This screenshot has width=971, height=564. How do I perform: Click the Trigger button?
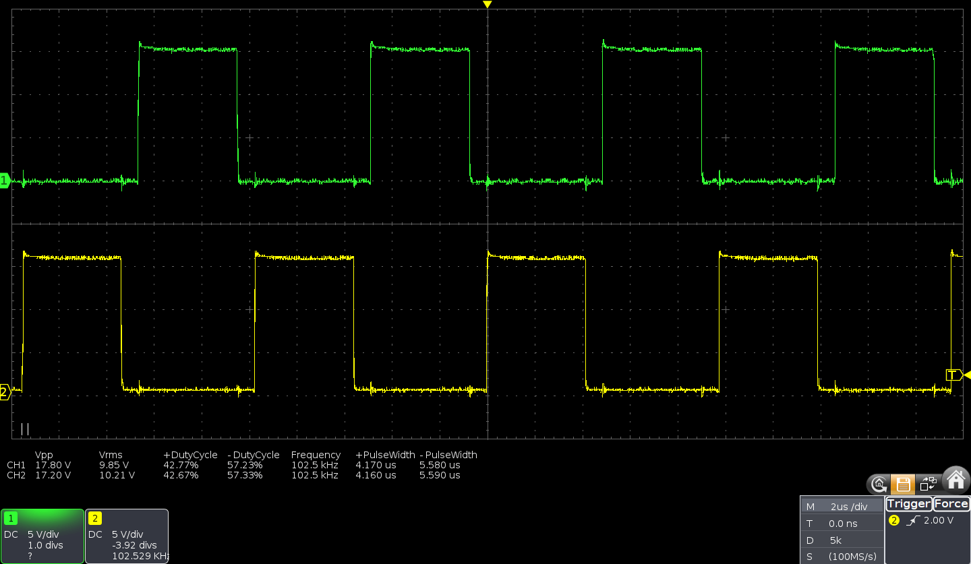[908, 503]
